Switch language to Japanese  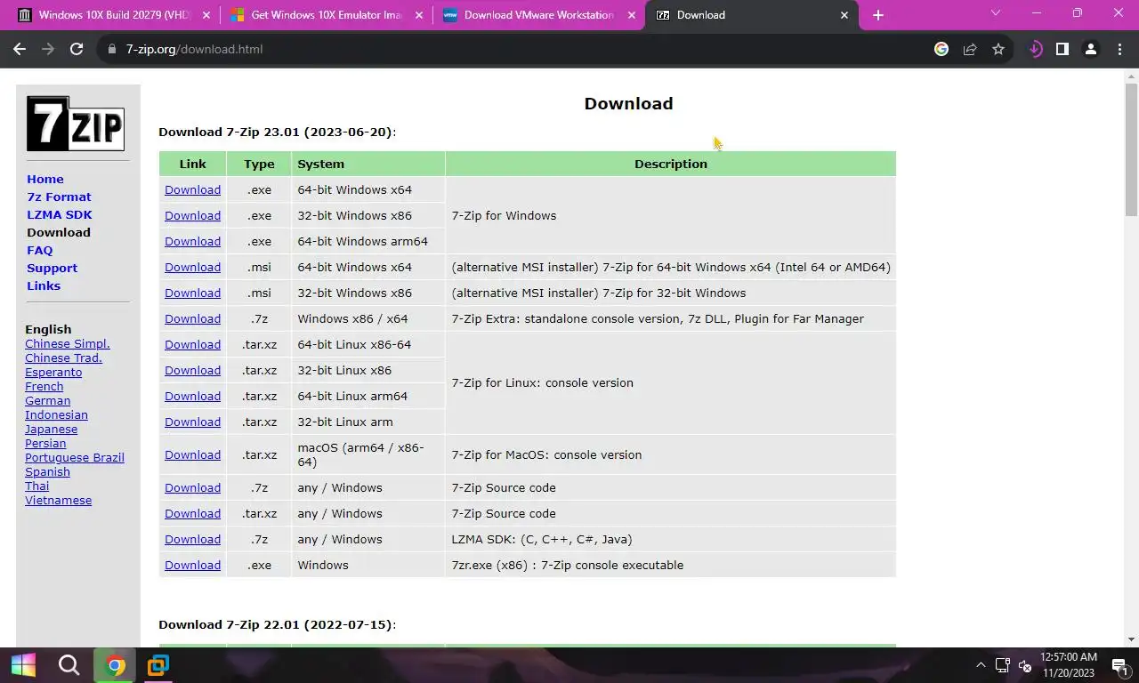pyautogui.click(x=51, y=429)
